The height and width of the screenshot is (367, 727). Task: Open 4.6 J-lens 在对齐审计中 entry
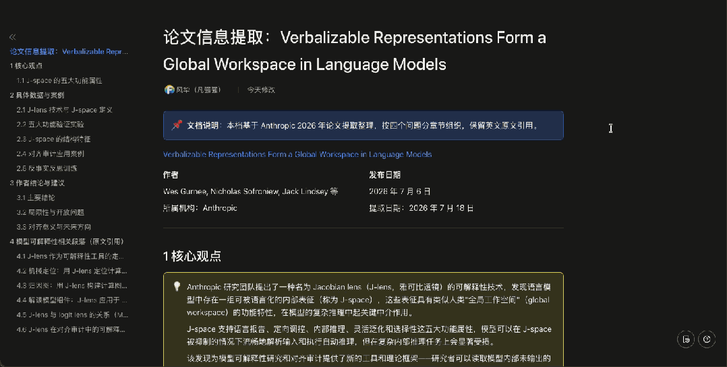70,329
